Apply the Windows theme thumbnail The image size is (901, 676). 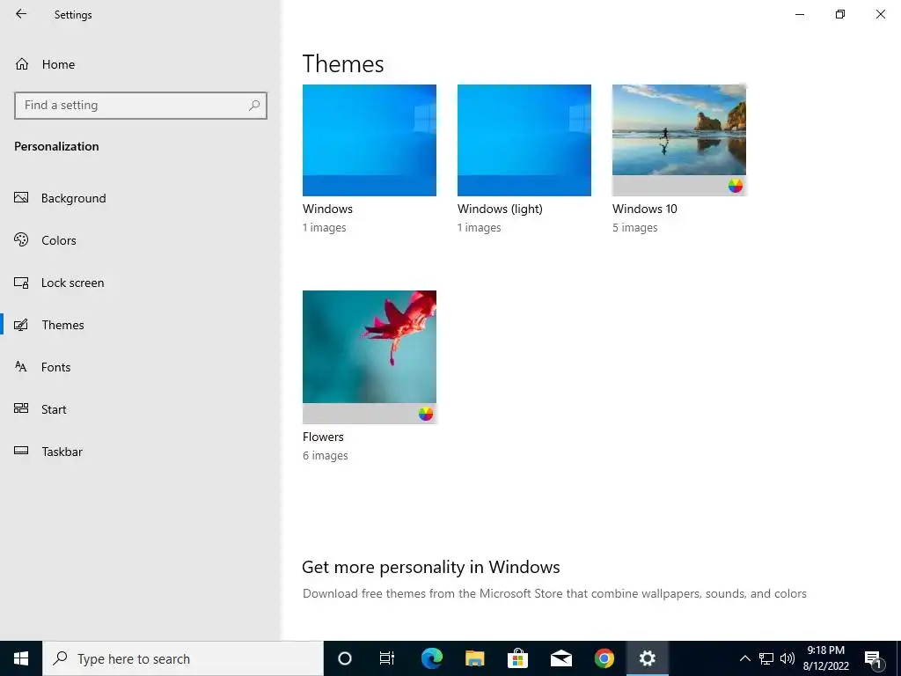[370, 140]
